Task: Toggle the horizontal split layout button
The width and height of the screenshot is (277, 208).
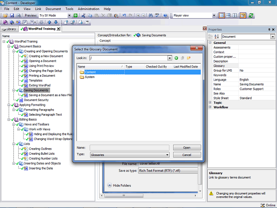Action: tap(228, 16)
